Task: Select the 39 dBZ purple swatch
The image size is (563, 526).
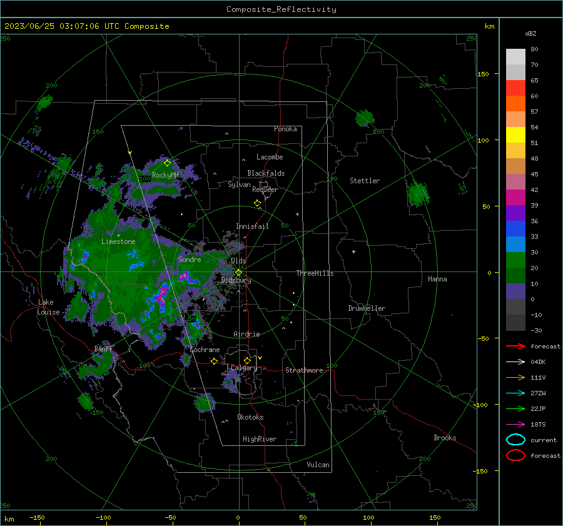Action: [515, 213]
